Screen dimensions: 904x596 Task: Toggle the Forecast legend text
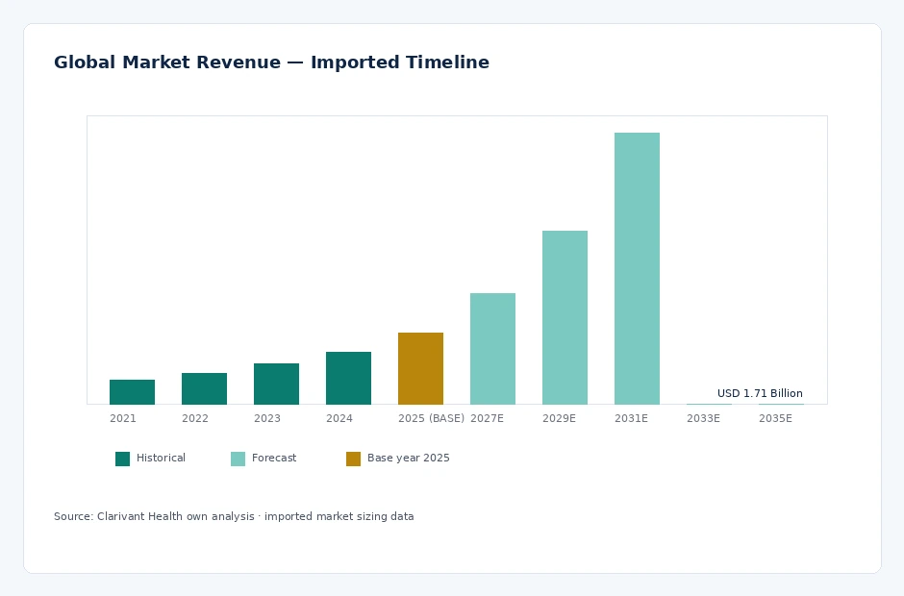click(274, 458)
